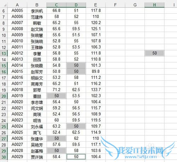Click cell 71.2 in column C
This screenshot has height=162, width=177.
click(57, 90)
